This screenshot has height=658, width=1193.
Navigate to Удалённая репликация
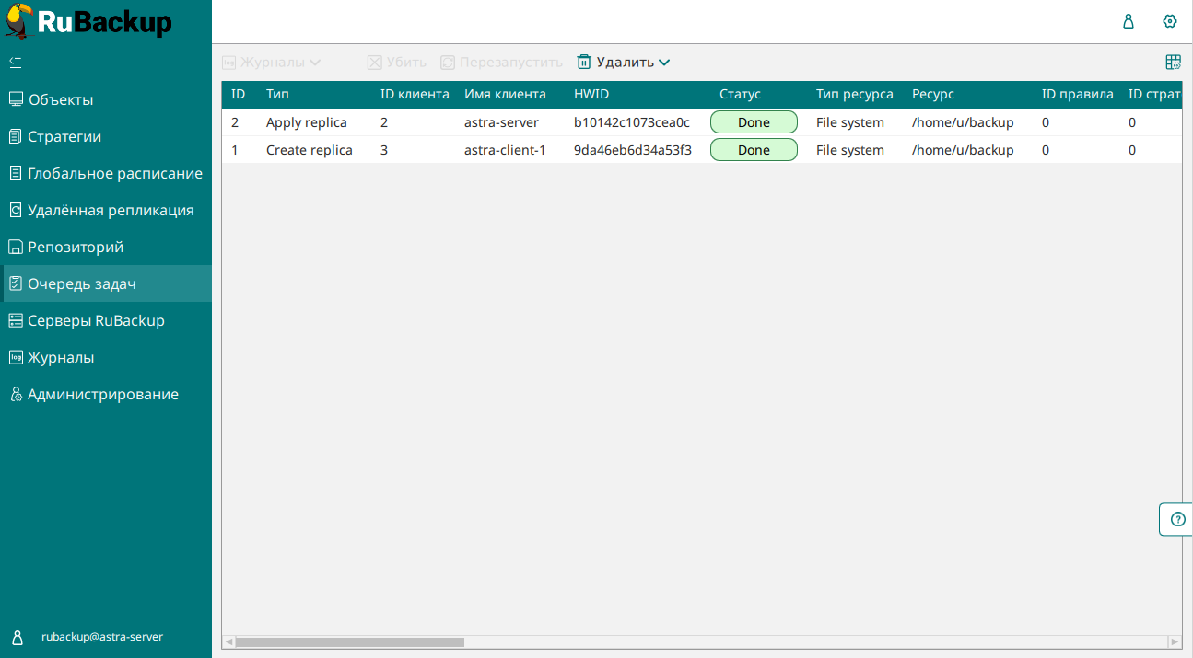111,210
